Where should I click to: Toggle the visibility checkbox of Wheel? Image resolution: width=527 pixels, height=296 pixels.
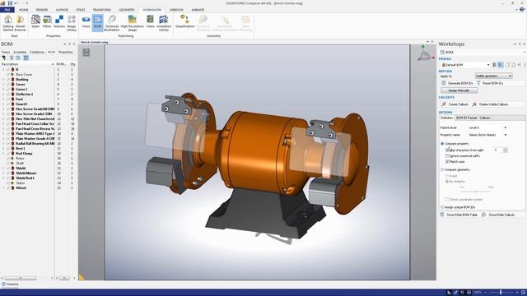[9, 188]
